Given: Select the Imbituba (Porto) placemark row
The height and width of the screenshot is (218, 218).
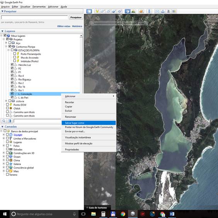Looking at the screenshot, I should pyautogui.click(x=29, y=61).
